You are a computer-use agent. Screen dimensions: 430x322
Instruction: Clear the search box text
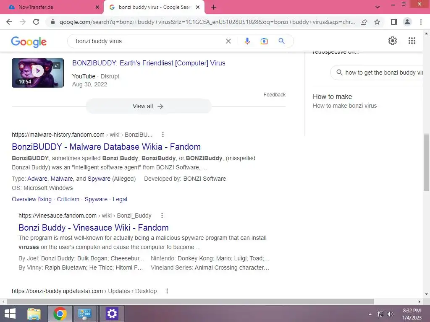pyautogui.click(x=228, y=41)
